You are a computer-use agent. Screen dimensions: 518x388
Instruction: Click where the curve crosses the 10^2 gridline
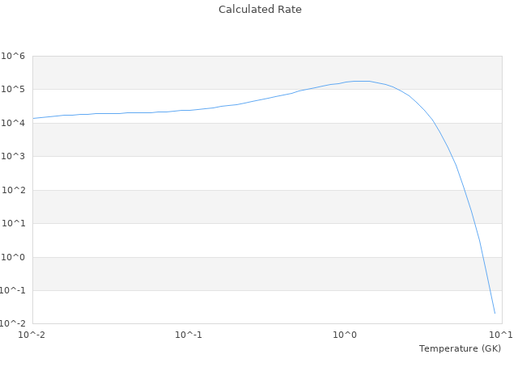[x=463, y=190]
